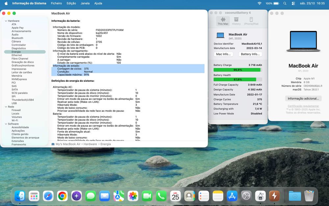Select Energia in the sidebar
Viewport: 329px width, 206px height.
[25, 52]
